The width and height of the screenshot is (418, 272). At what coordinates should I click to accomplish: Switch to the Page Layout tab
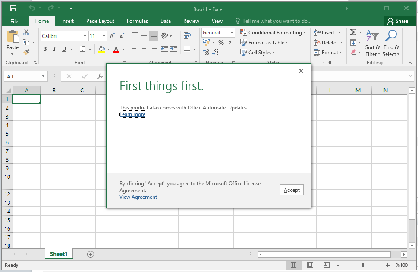100,21
